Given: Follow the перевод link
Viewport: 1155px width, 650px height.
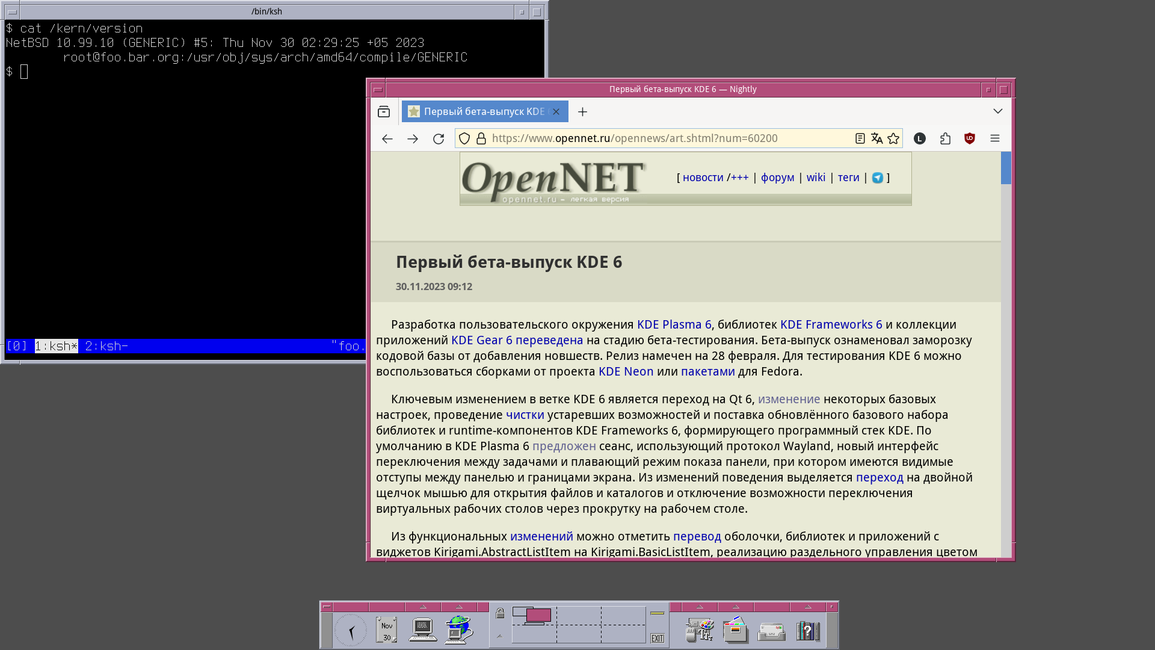Looking at the screenshot, I should point(697,537).
